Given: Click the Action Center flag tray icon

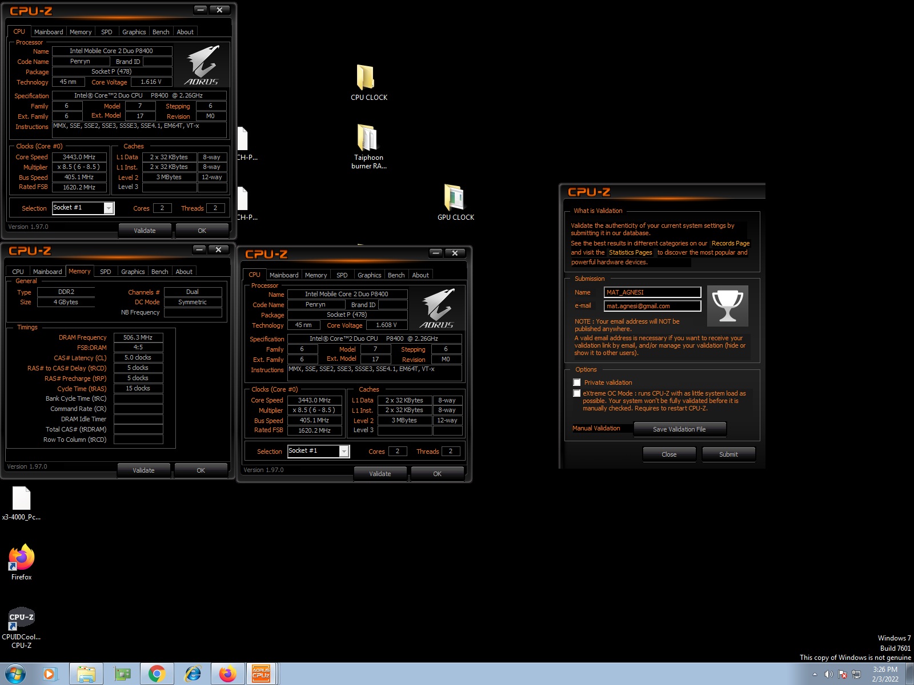Looking at the screenshot, I should 843,674.
